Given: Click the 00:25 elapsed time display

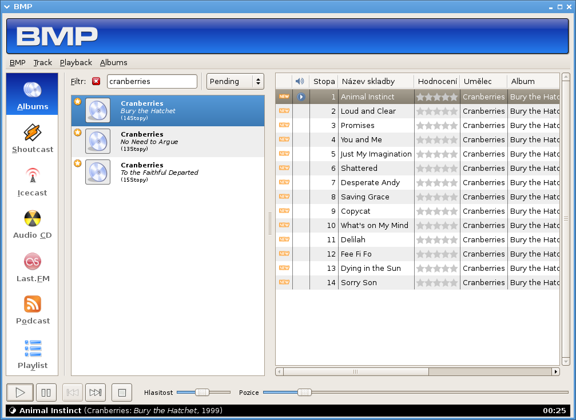Looking at the screenshot, I should click(554, 410).
